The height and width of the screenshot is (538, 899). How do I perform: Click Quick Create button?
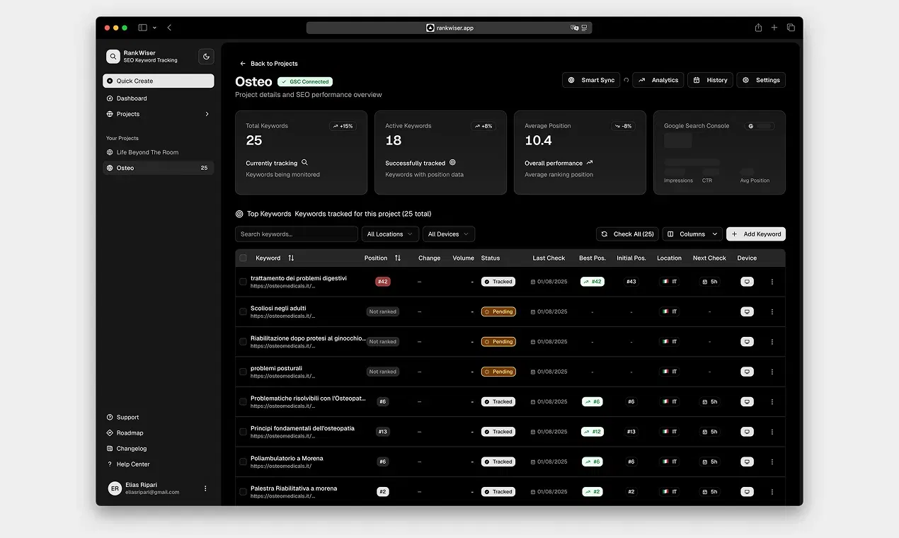coord(159,81)
